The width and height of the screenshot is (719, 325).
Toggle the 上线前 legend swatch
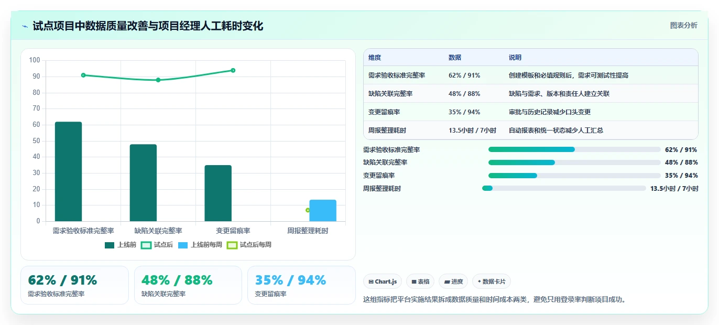click(110, 245)
